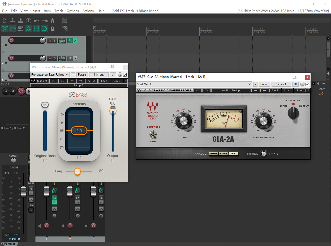Image resolution: width=331 pixels, height=246 pixels.
Task: Open RBass preset dropdown Renaissance Bass Full res
Action: 50,75
